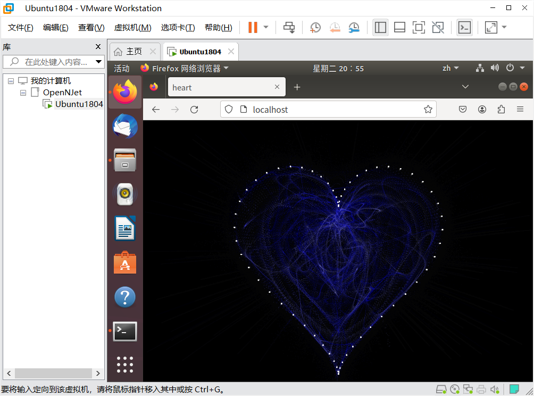List all Firefox tabs with the chevron
The width and height of the screenshot is (534, 396).
465,87
